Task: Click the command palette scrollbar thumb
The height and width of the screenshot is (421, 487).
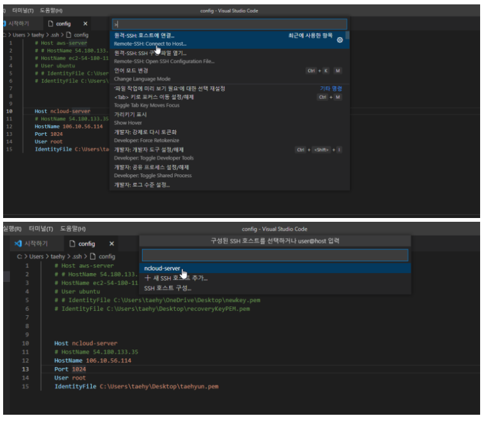Action: (x=347, y=35)
